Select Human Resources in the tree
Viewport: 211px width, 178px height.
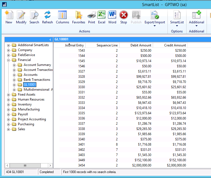point(31,99)
